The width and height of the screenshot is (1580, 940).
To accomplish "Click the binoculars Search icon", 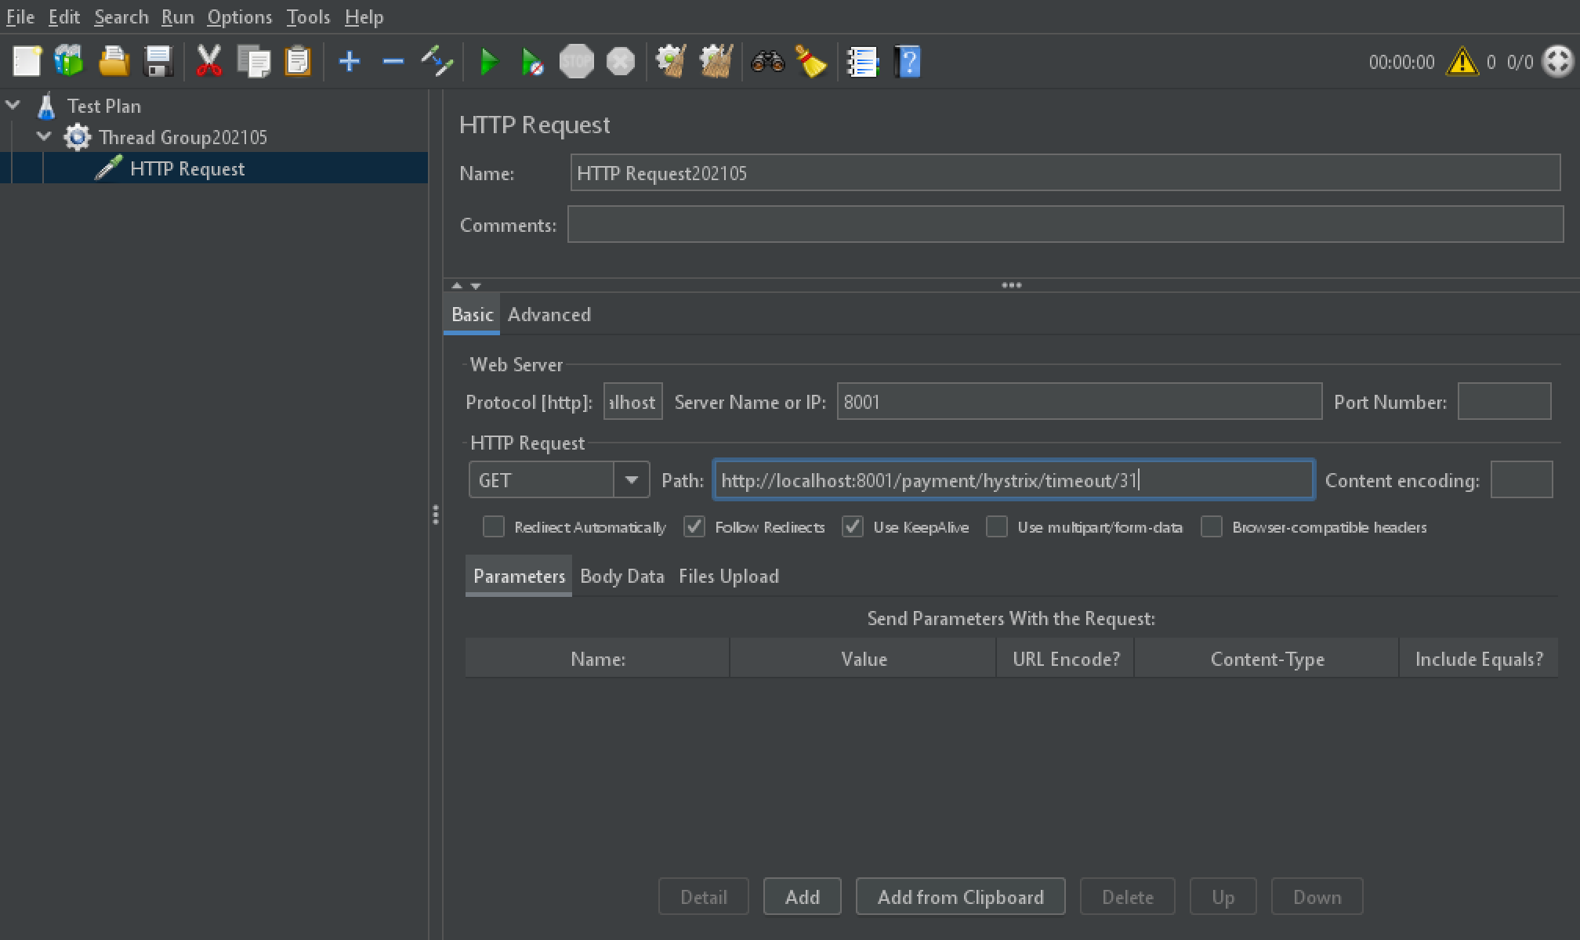I will 767,62.
